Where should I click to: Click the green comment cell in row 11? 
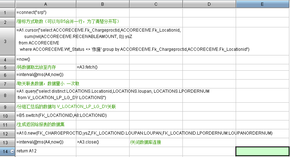(46, 125)
